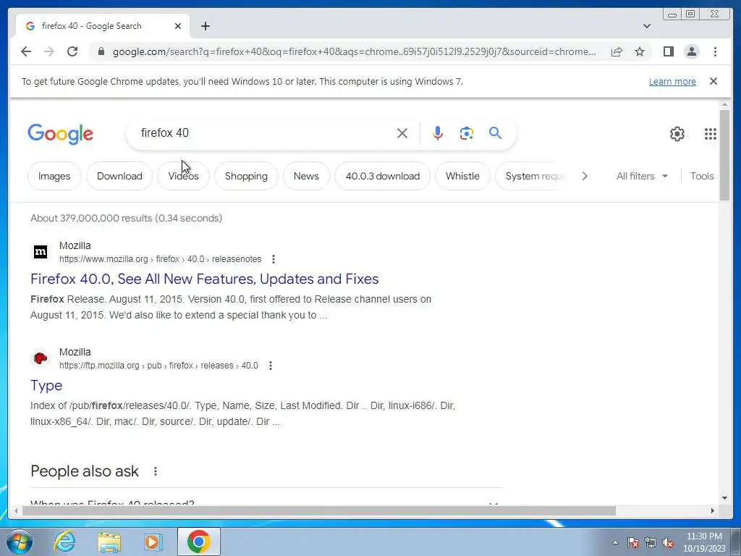Open Chrome side panel
The image size is (741, 556).
pos(668,51)
